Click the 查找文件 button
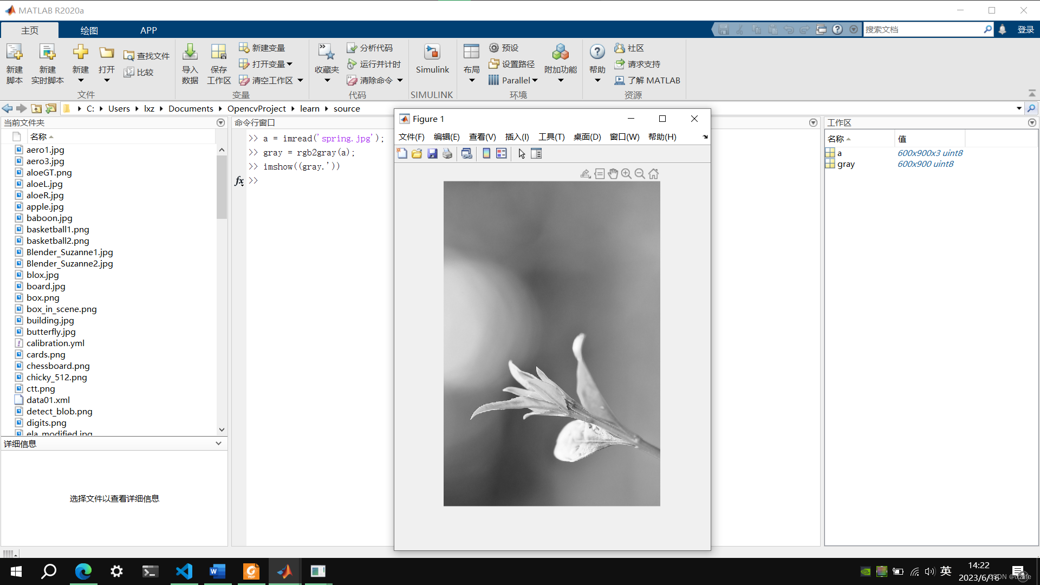Screen dimensions: 1040x585 pyautogui.click(x=146, y=56)
